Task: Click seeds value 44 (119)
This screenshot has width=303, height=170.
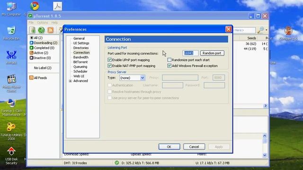Action: (x=250, y=49)
